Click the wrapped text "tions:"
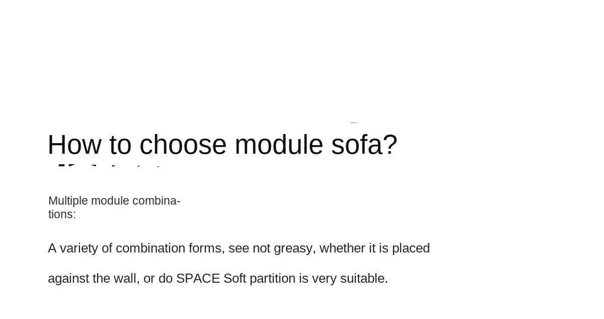604x319 pixels. [62, 215]
